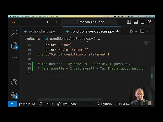The height and width of the screenshot is (122, 163).
Task: Open the Run menu
Action: coord(40,16)
